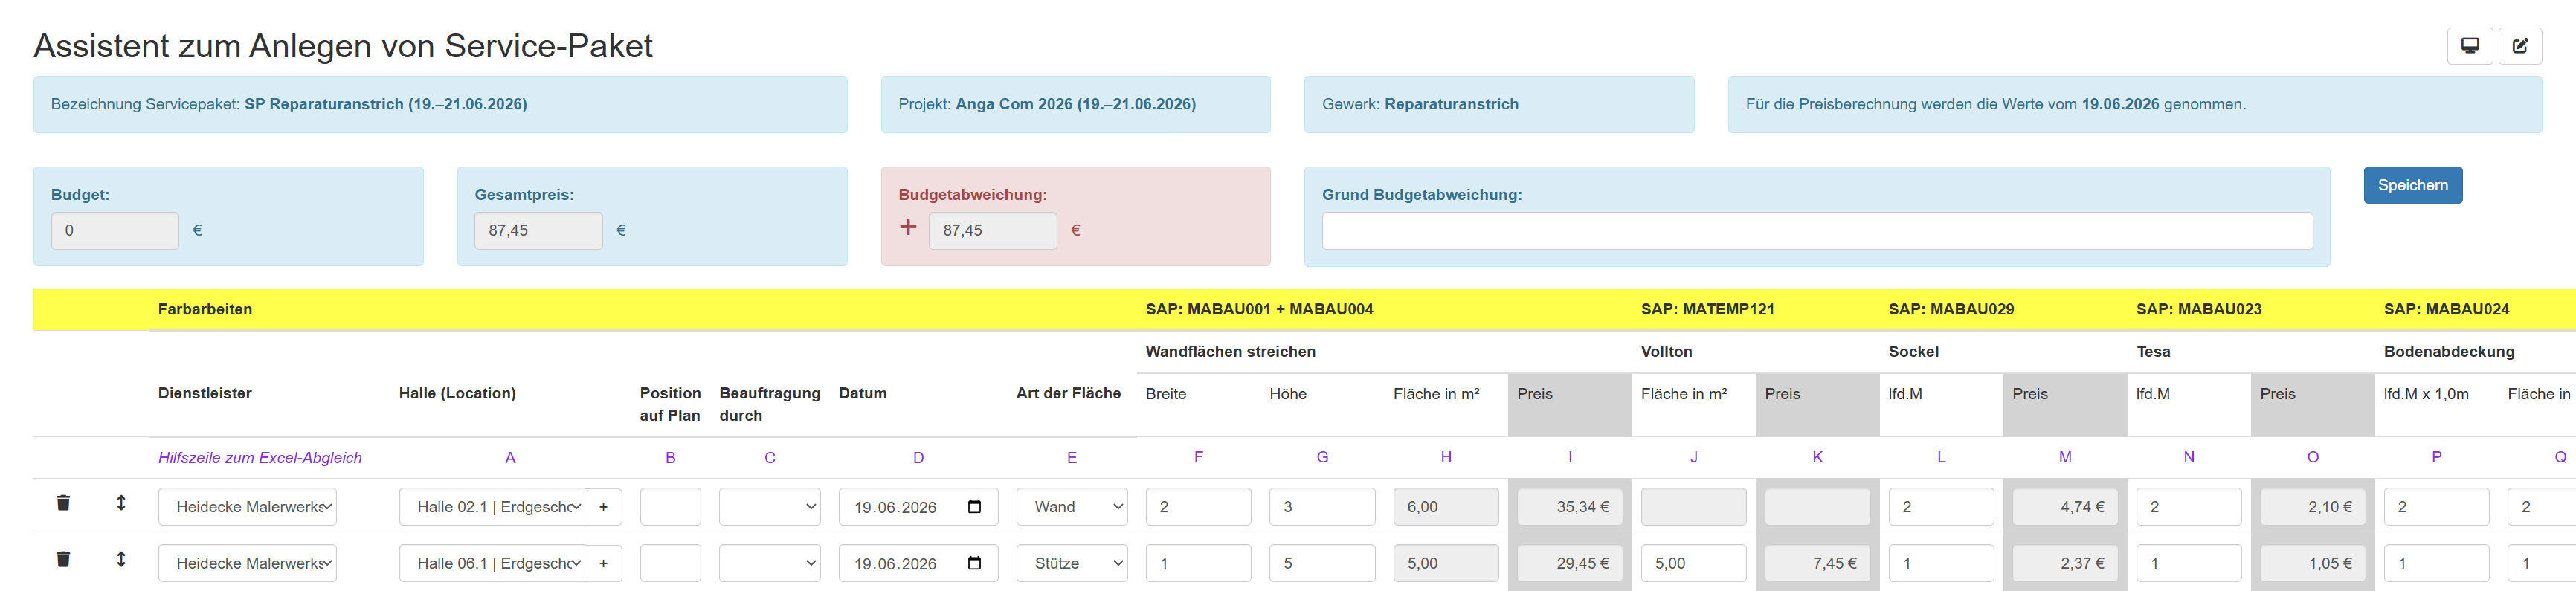Viewport: 2576px width, 591px height.
Task: Open Beauftragung durch dropdown in first row
Action: 770,507
